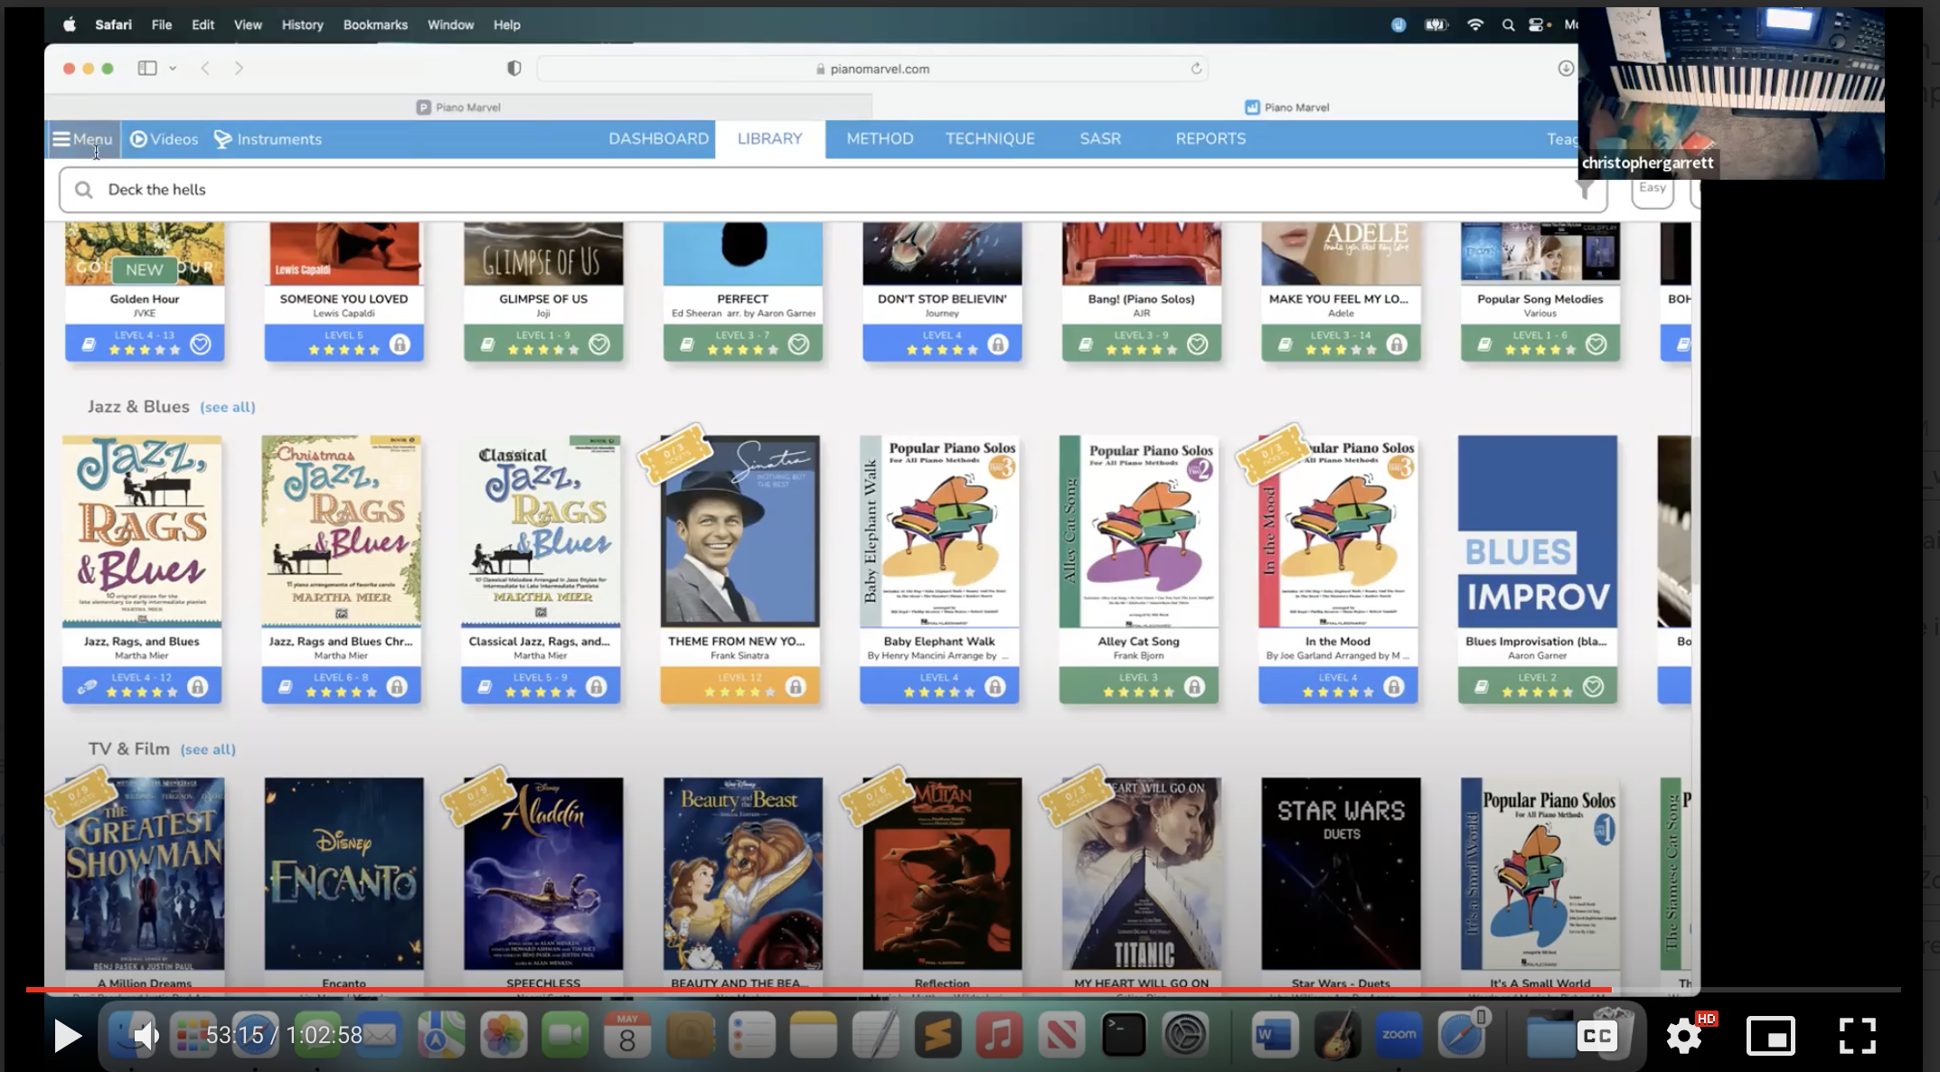Open the Titanic My Heart Will Go On cover
This screenshot has width=1940, height=1072.
point(1142,873)
